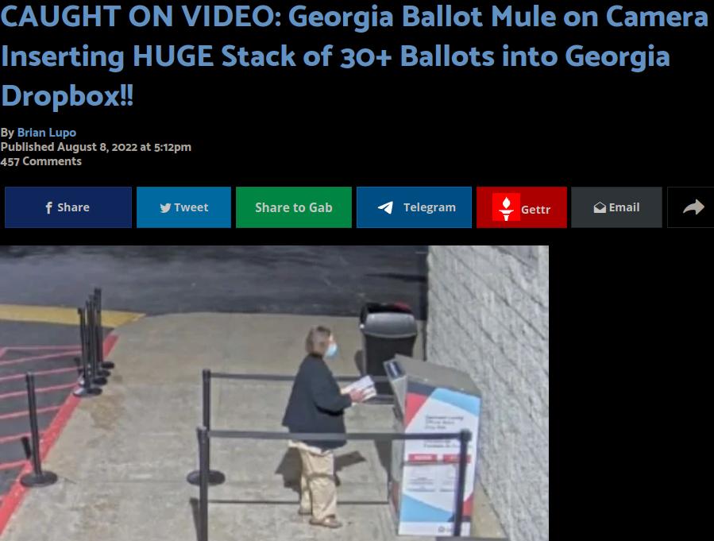Viewport: 714px width, 541px height.
Task: Click the Twitter bird icon
Action: pyautogui.click(x=165, y=207)
